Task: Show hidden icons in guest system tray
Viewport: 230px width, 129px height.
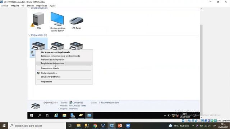Action: pyautogui.click(x=165, y=115)
